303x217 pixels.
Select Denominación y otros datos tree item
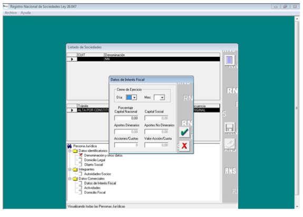[103, 155]
